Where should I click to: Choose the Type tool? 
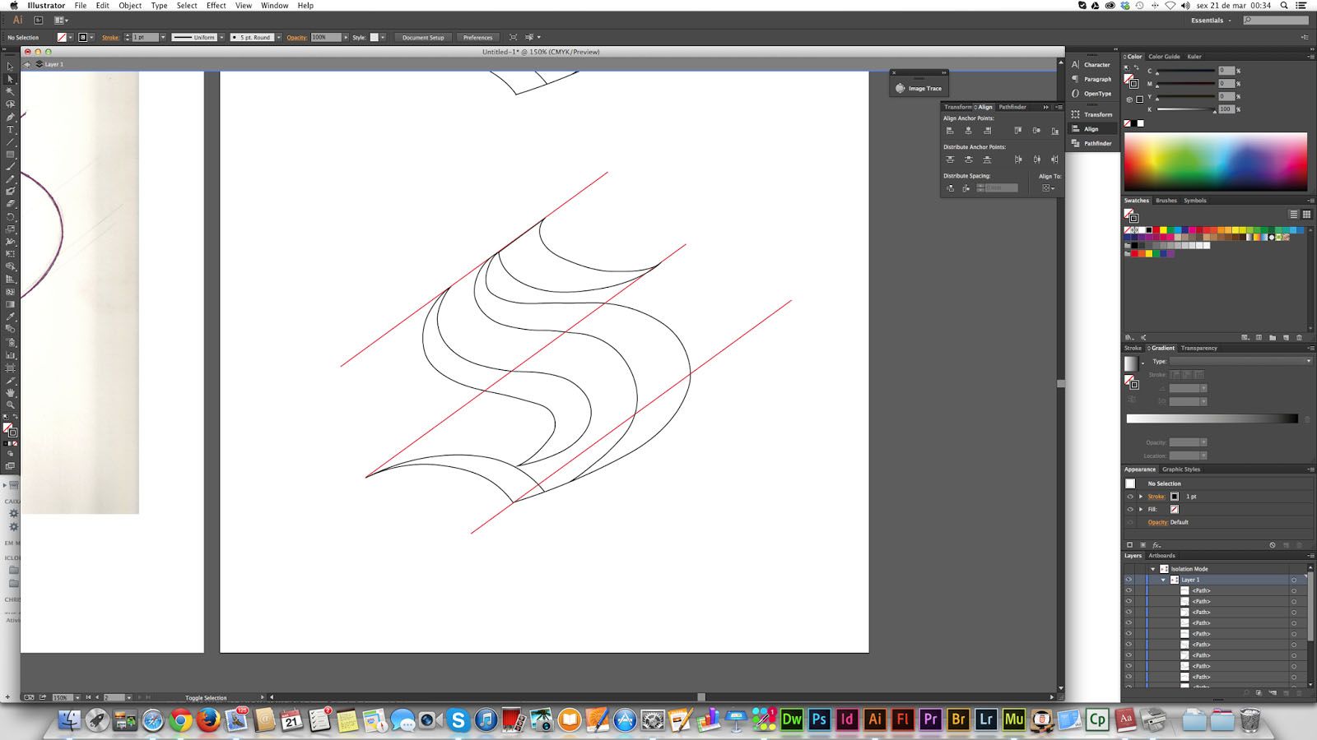[x=11, y=130]
